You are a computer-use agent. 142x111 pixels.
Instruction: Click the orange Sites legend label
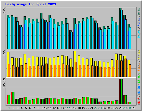139,67
